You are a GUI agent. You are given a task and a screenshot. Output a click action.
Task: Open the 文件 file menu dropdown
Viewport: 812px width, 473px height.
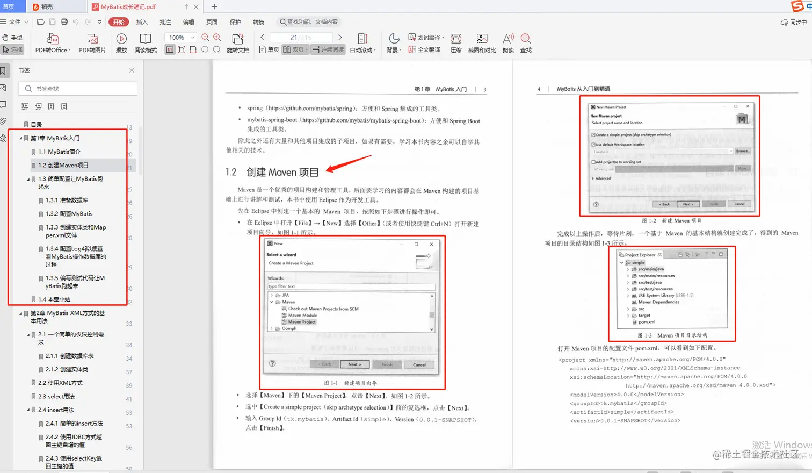(x=14, y=22)
